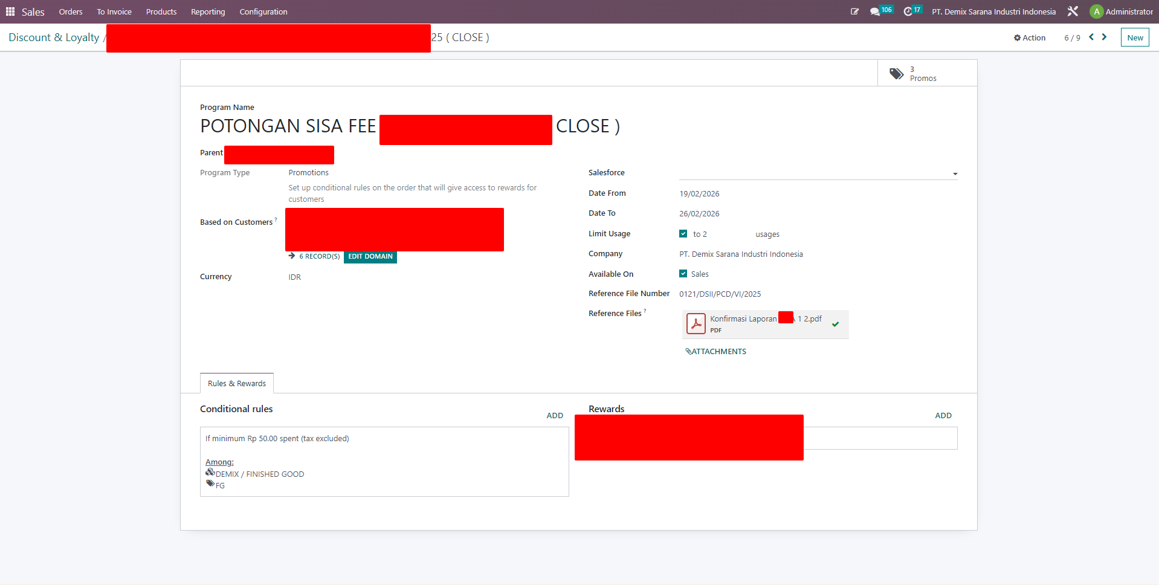Open the Configuration menu
Screen dimensions: 1159x585
(x=263, y=11)
